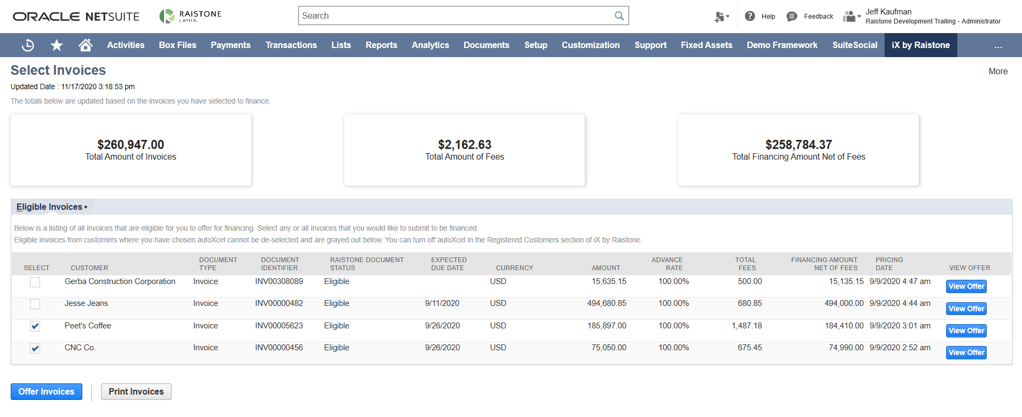Screen dimensions: 1022x417
Task: Click into the global Search field
Action: (x=454, y=16)
